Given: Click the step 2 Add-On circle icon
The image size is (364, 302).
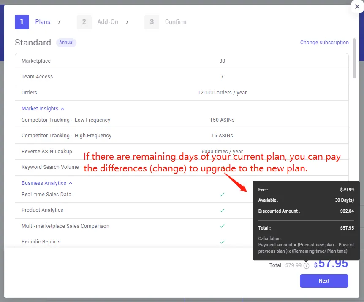Looking at the screenshot, I should [84, 22].
